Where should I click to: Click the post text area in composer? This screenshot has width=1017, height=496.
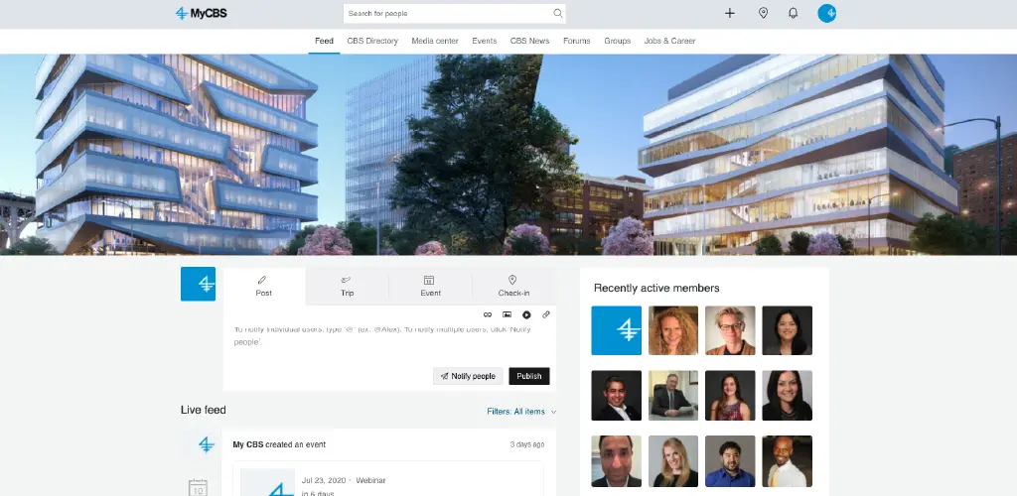(x=389, y=343)
